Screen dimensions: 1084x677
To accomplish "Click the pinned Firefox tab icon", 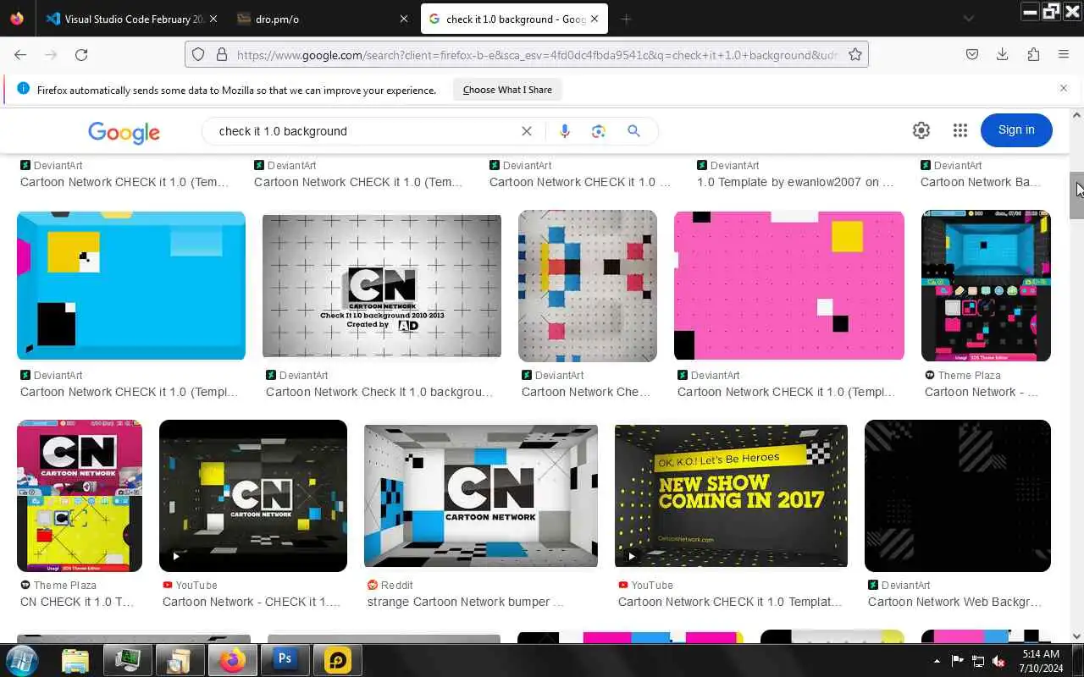I will [x=18, y=19].
